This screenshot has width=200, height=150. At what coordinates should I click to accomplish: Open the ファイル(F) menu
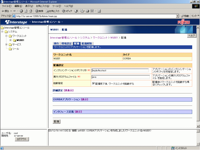click(6, 6)
